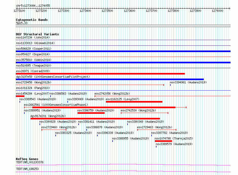Viewport: 238px width, 175px height.
Task: Select nsv3393069 (Audano2019) label
Action: (86, 99)
